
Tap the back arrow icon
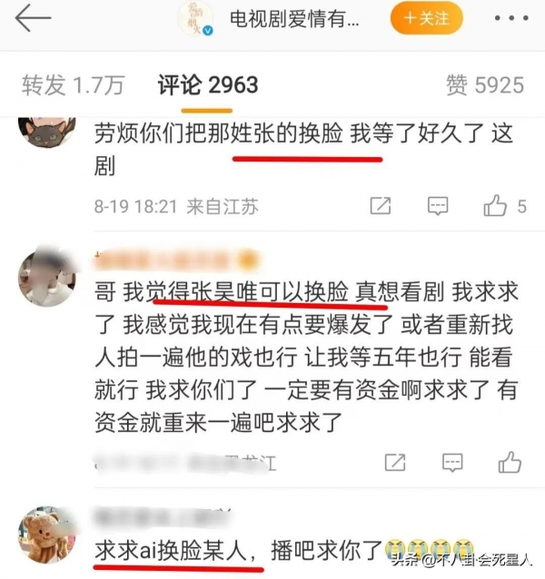[x=33, y=18]
